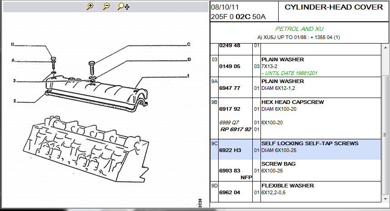Select the zoom and pan magnifier tool
390x211 pixels.
point(123,6)
